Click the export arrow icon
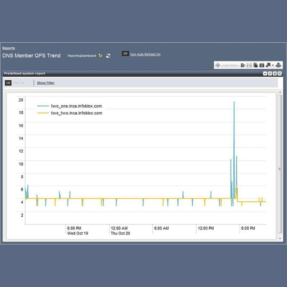Image resolution: width=287 pixels, height=287 pixels. pos(268,65)
